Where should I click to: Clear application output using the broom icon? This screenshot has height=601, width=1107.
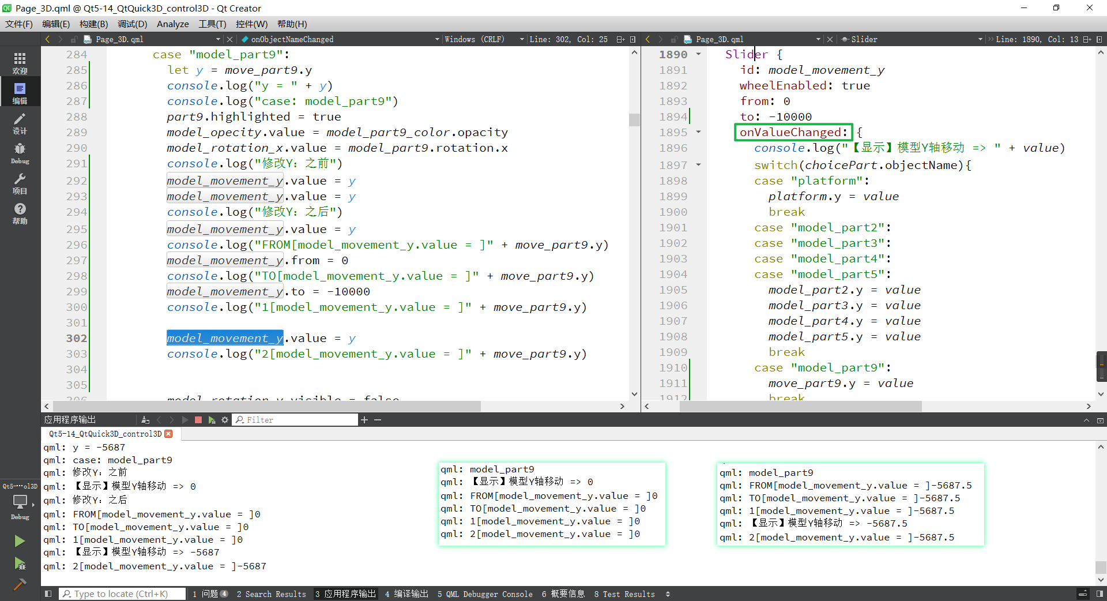point(145,420)
